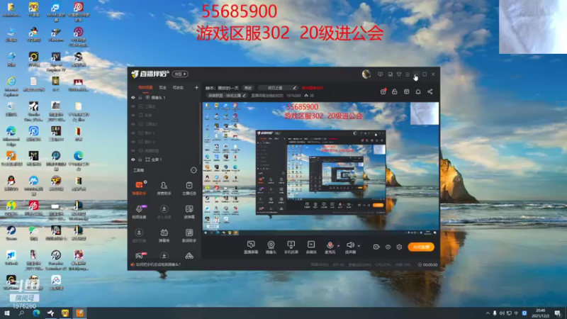Open the 房管助手 tool

tap(164, 188)
